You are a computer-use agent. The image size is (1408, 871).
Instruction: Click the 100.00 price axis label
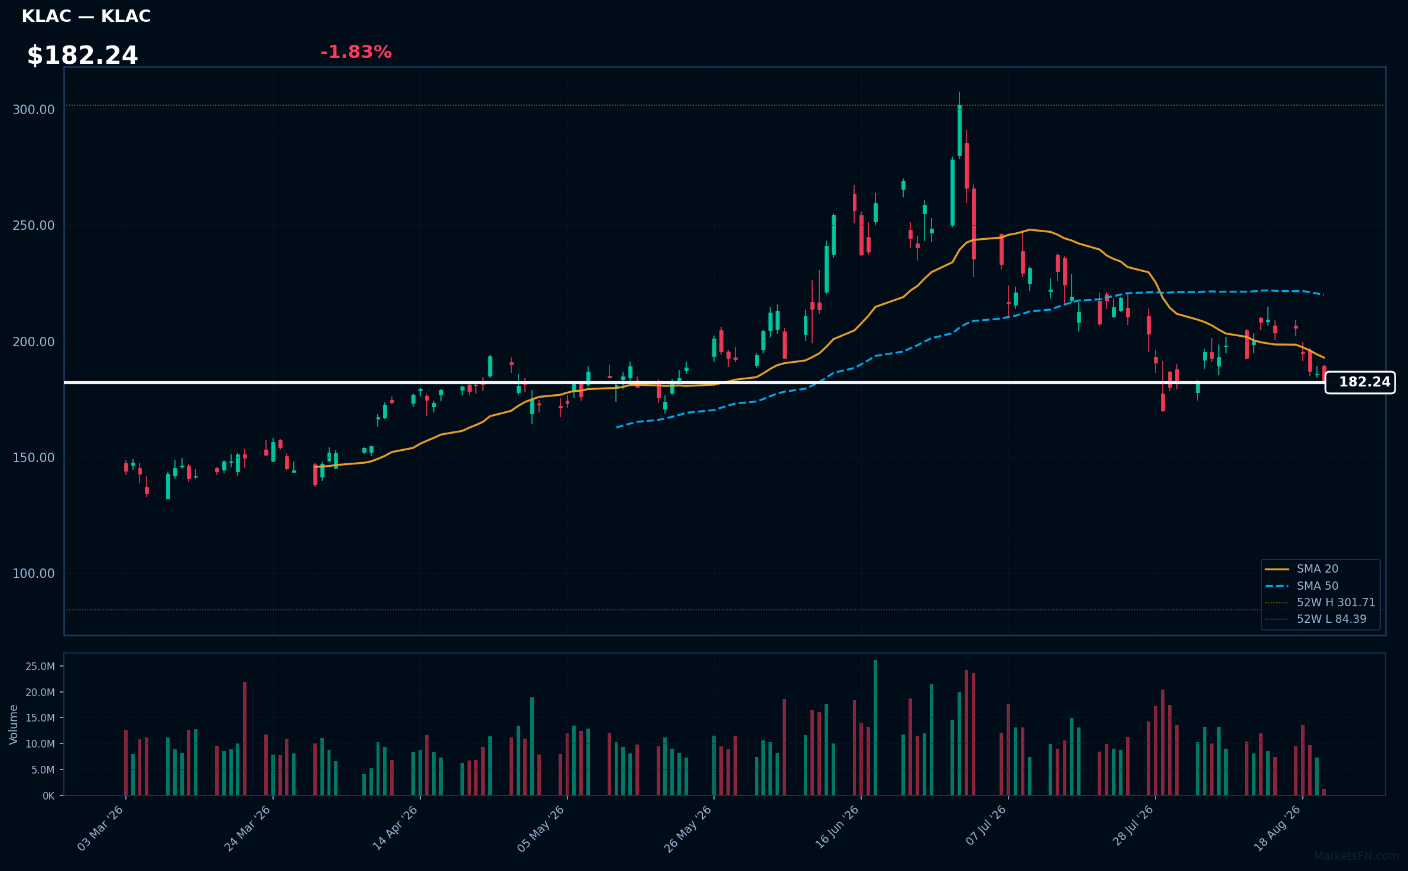point(34,574)
